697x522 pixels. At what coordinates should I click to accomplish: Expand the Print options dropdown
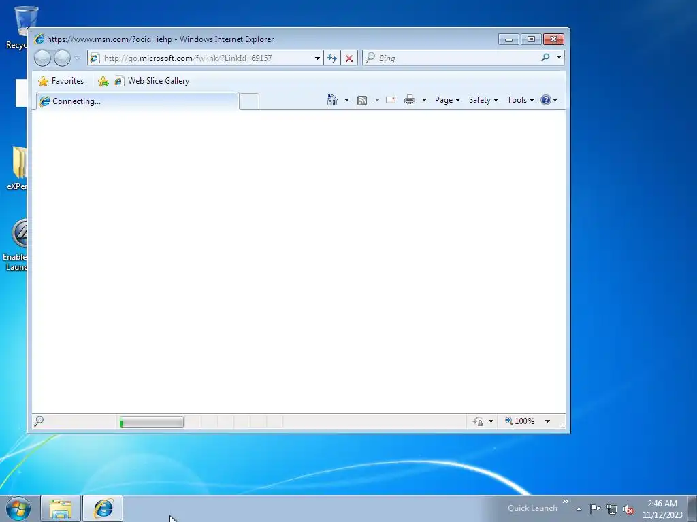click(424, 100)
